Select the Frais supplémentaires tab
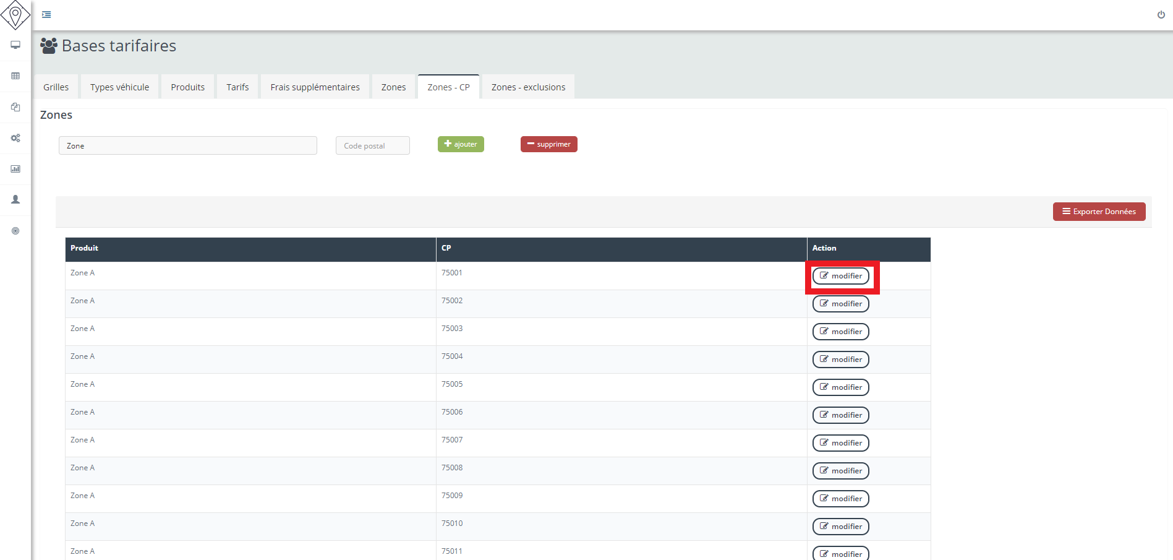The image size is (1173, 560). (315, 87)
